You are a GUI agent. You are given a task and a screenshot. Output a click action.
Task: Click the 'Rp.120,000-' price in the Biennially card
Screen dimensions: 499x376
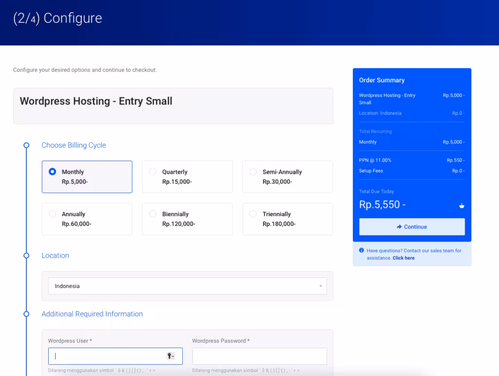(x=179, y=224)
